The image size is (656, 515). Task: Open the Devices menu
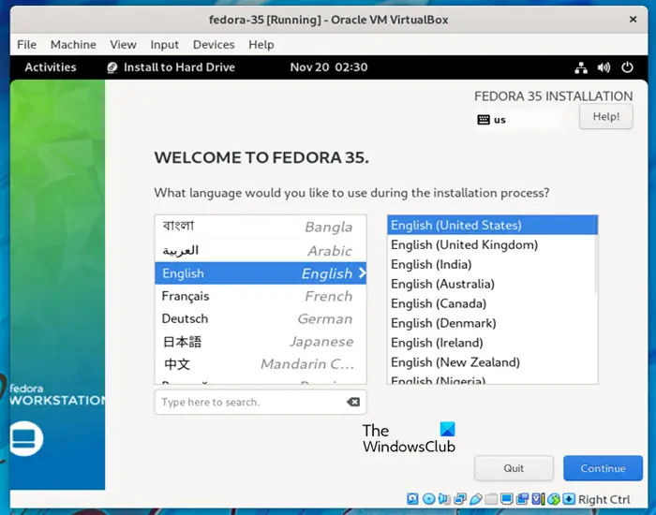pos(214,44)
